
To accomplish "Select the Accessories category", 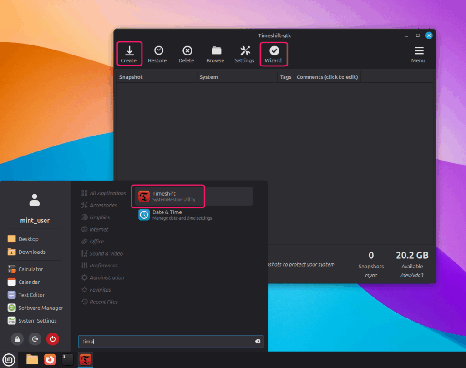I will point(99,205).
